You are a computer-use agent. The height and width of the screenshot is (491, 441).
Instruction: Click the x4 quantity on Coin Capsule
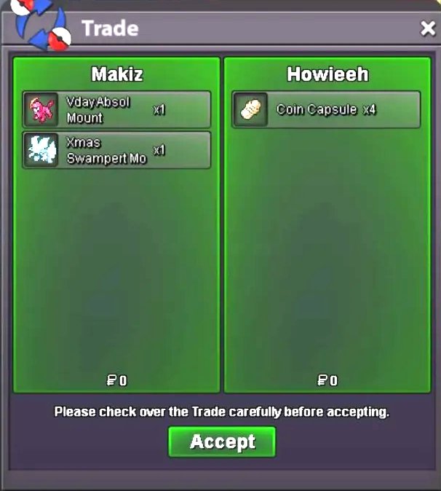(370, 109)
